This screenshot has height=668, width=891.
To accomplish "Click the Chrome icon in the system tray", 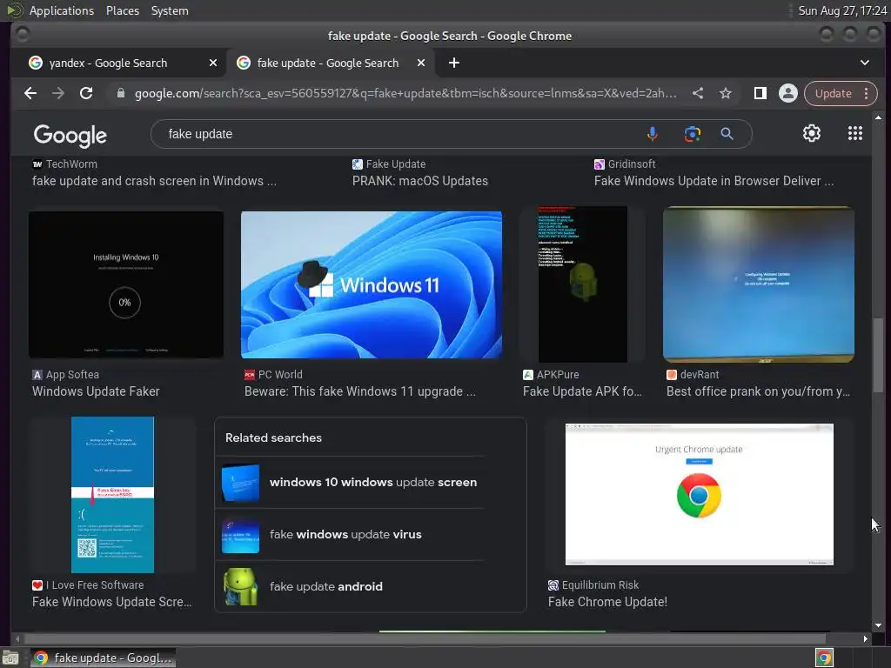I will [824, 658].
